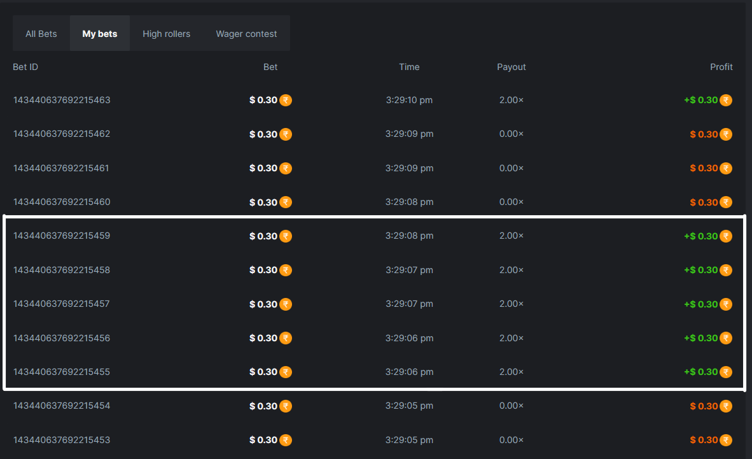Open bet ID 143440637692215453
Screen dimensions: 752x459
click(62, 440)
